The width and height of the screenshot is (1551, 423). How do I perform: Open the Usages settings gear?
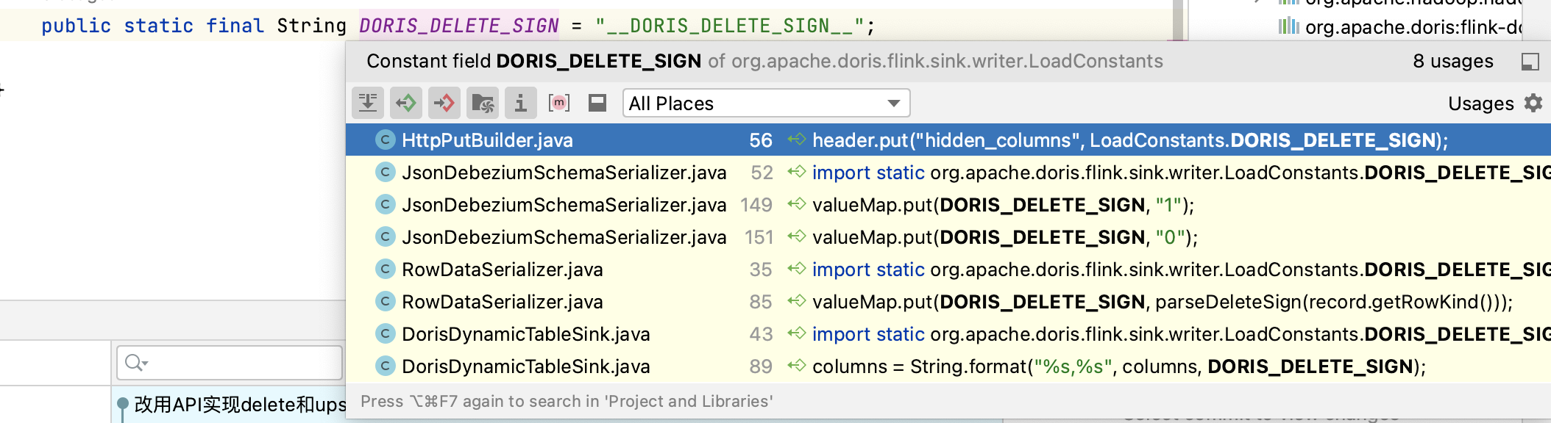1533,104
